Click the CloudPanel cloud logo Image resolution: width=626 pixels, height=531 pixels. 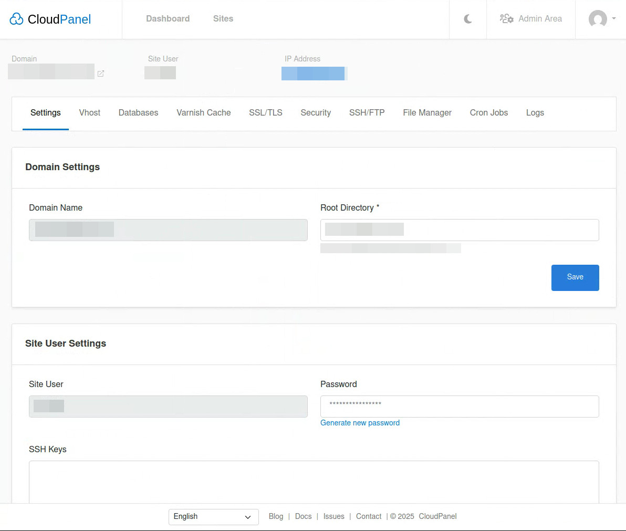(16, 18)
